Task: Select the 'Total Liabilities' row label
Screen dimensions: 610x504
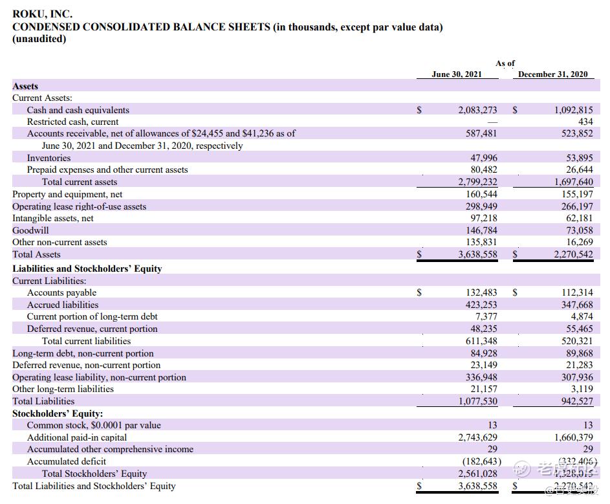Action: coord(43,401)
